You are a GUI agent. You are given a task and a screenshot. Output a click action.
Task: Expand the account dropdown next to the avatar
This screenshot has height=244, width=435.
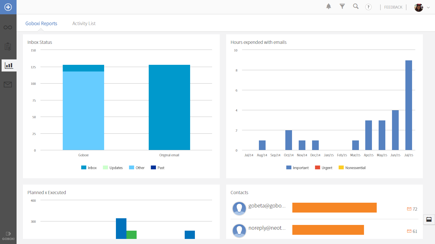[428, 7]
